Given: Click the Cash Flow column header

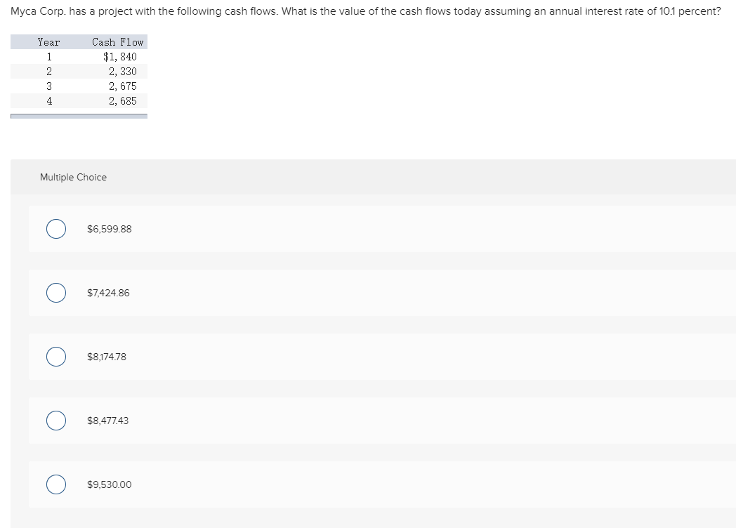Looking at the screenshot, I should (x=118, y=42).
